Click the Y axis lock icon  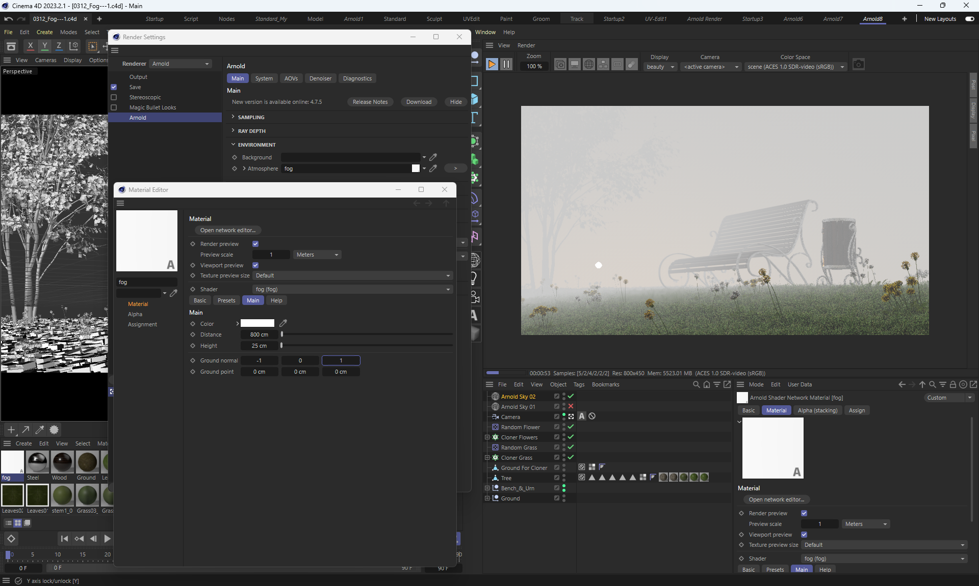click(x=45, y=46)
